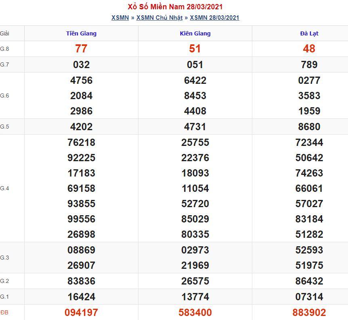Click the G.1 number 13774
Image resolution: width=348 pixels, height=320 pixels.
click(x=195, y=297)
